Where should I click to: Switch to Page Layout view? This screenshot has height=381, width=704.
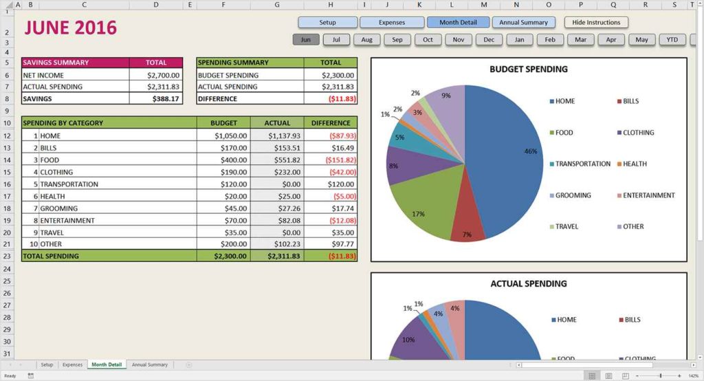tap(608, 375)
